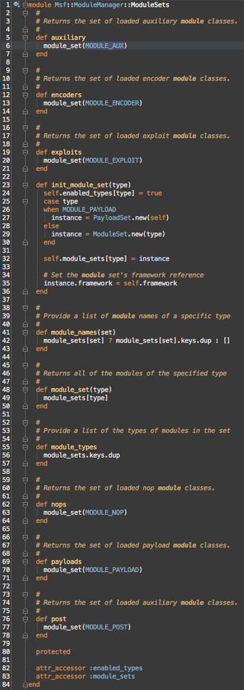The width and height of the screenshot is (244, 690).
Task: Click 'self.module_sets[type] = instance' line
Action: click(106, 259)
